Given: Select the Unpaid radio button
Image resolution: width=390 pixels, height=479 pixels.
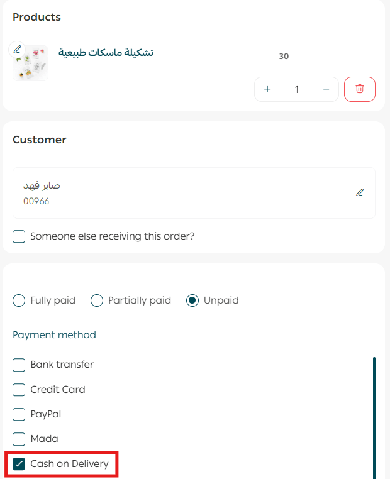Looking at the screenshot, I should coord(192,300).
